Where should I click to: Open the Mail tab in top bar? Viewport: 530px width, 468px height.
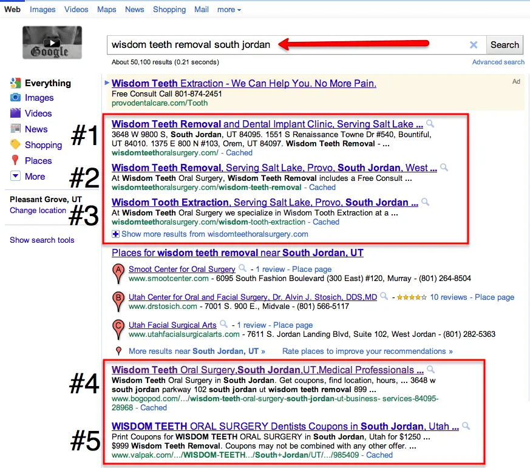click(202, 10)
